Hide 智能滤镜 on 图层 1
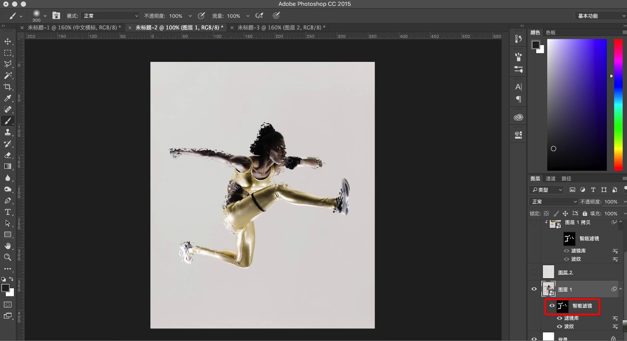 [x=552, y=306]
